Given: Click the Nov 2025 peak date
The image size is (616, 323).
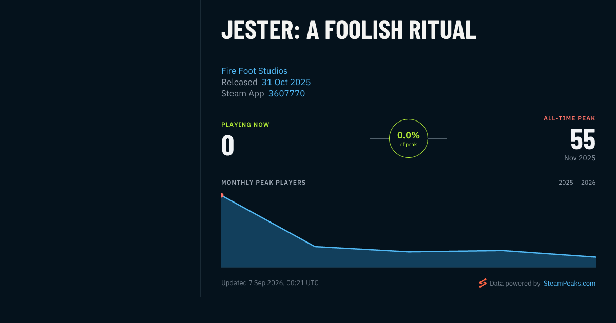Looking at the screenshot, I should point(580,158).
